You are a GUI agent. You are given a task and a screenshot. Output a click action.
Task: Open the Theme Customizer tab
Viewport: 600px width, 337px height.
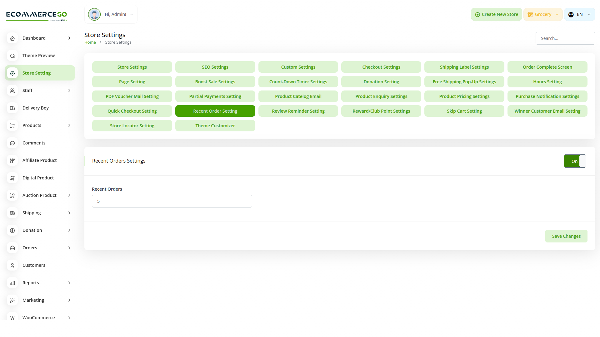point(215,126)
